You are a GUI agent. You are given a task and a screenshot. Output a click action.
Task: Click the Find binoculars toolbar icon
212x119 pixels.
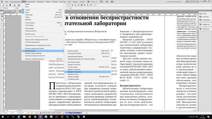(x=19, y=5)
